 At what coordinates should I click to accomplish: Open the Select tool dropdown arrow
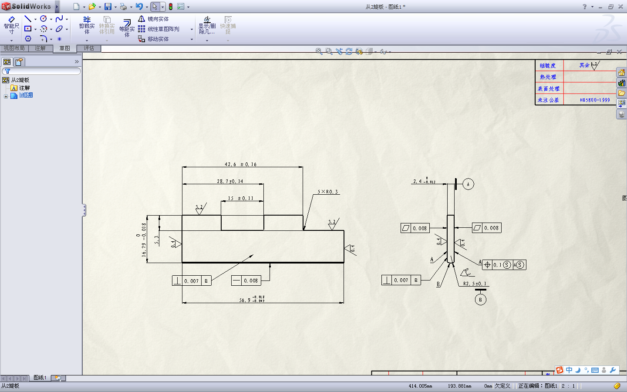162,7
